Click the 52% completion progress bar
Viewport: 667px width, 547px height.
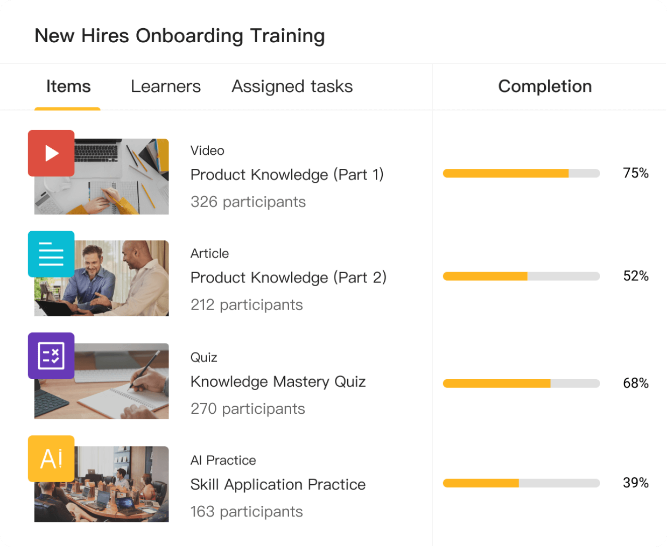[521, 276]
